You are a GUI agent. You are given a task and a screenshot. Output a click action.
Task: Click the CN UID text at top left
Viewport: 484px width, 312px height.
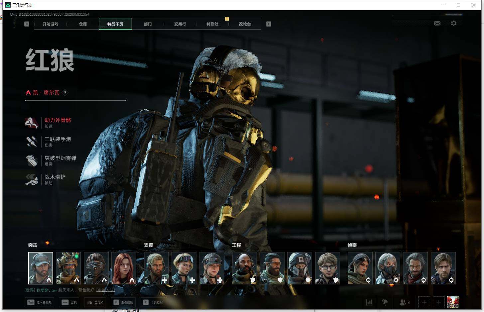coord(50,14)
